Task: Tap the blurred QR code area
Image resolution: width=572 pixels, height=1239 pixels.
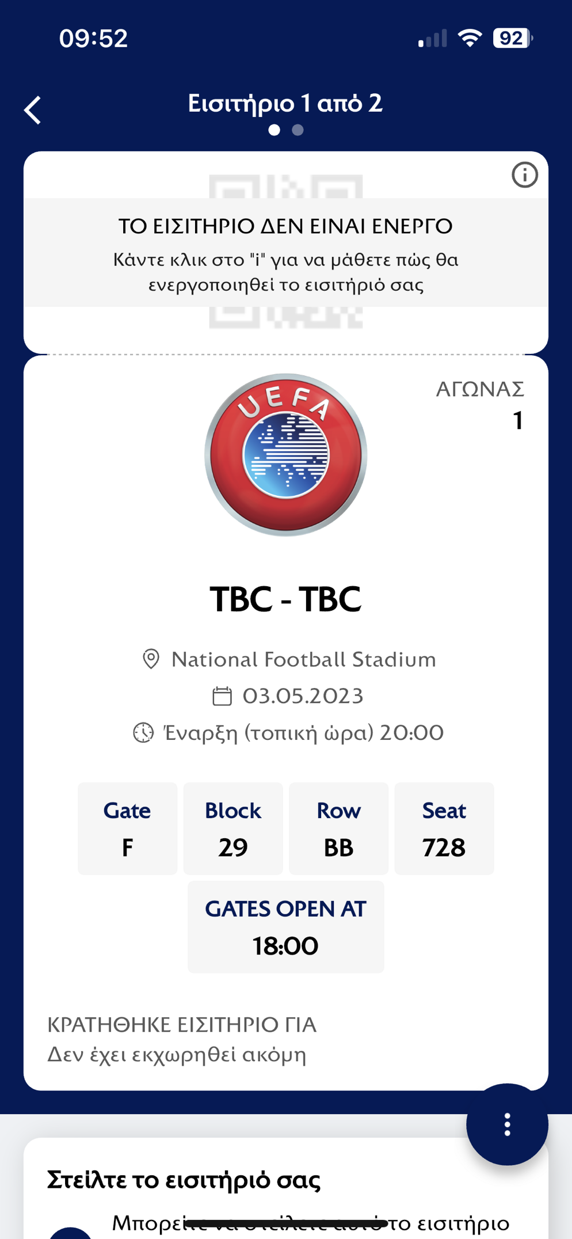Action: (x=286, y=252)
